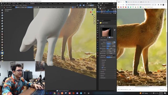Open Falloff dropdown in tool header

tap(56, 7)
